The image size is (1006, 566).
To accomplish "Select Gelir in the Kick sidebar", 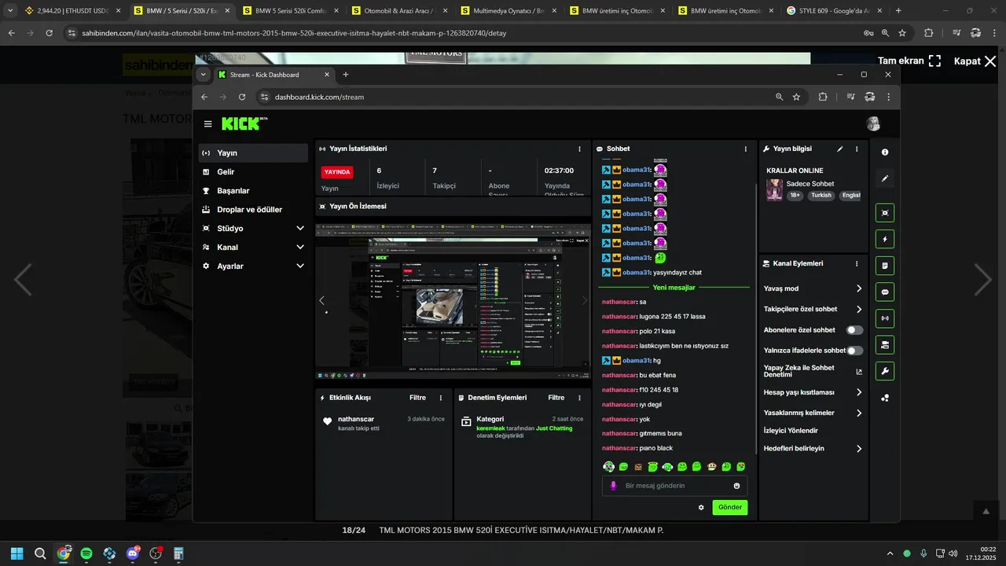I will point(252,171).
